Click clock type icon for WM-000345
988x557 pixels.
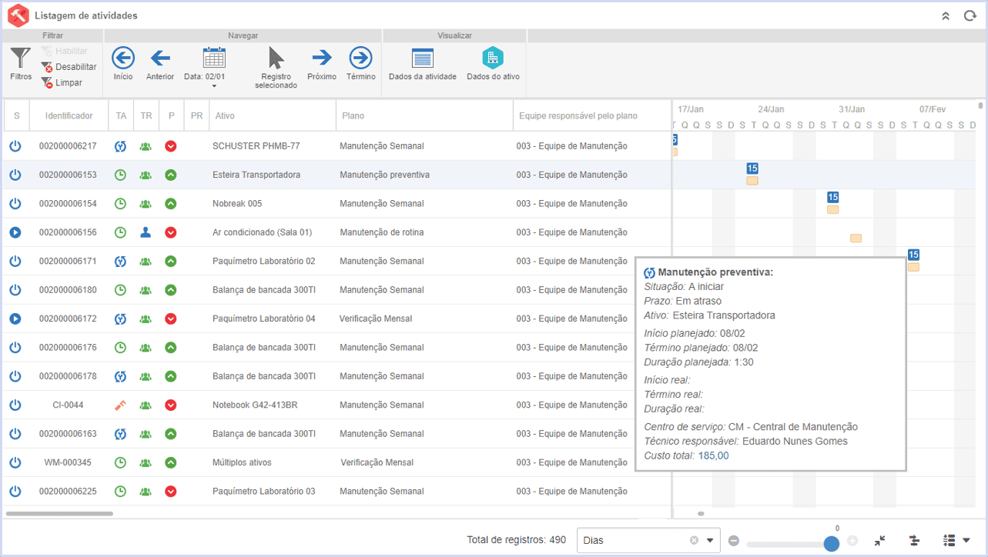120,462
